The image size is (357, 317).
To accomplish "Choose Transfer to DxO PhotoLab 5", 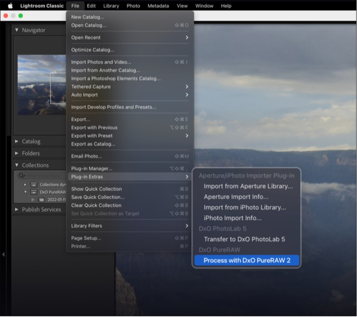I will pos(244,239).
